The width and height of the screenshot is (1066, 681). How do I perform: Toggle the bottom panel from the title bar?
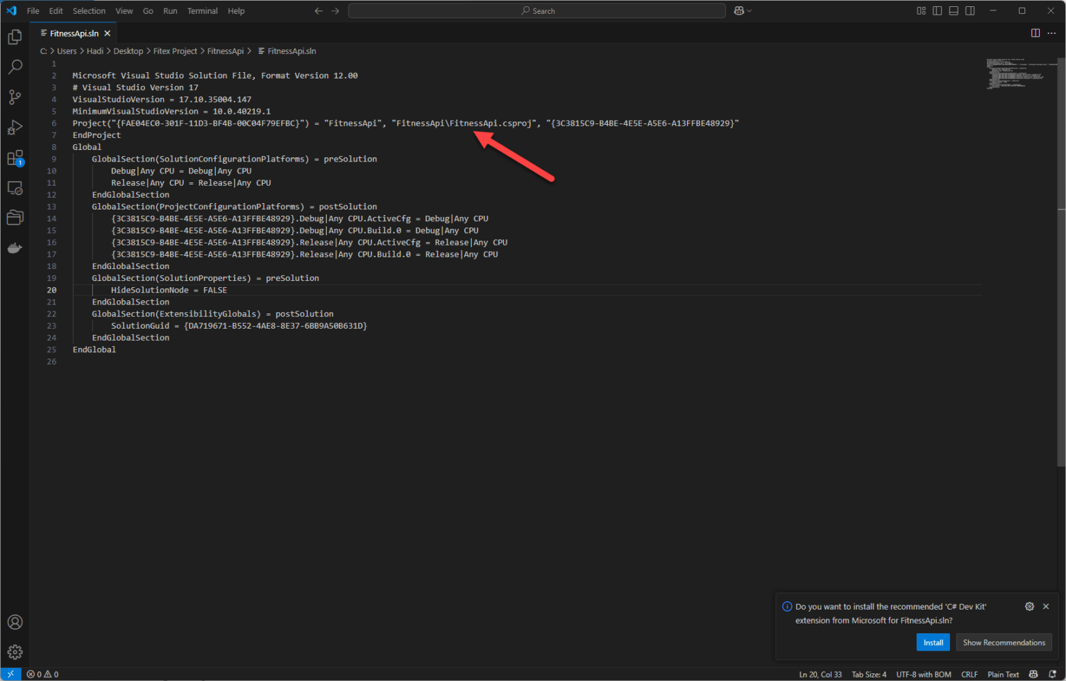click(x=953, y=10)
